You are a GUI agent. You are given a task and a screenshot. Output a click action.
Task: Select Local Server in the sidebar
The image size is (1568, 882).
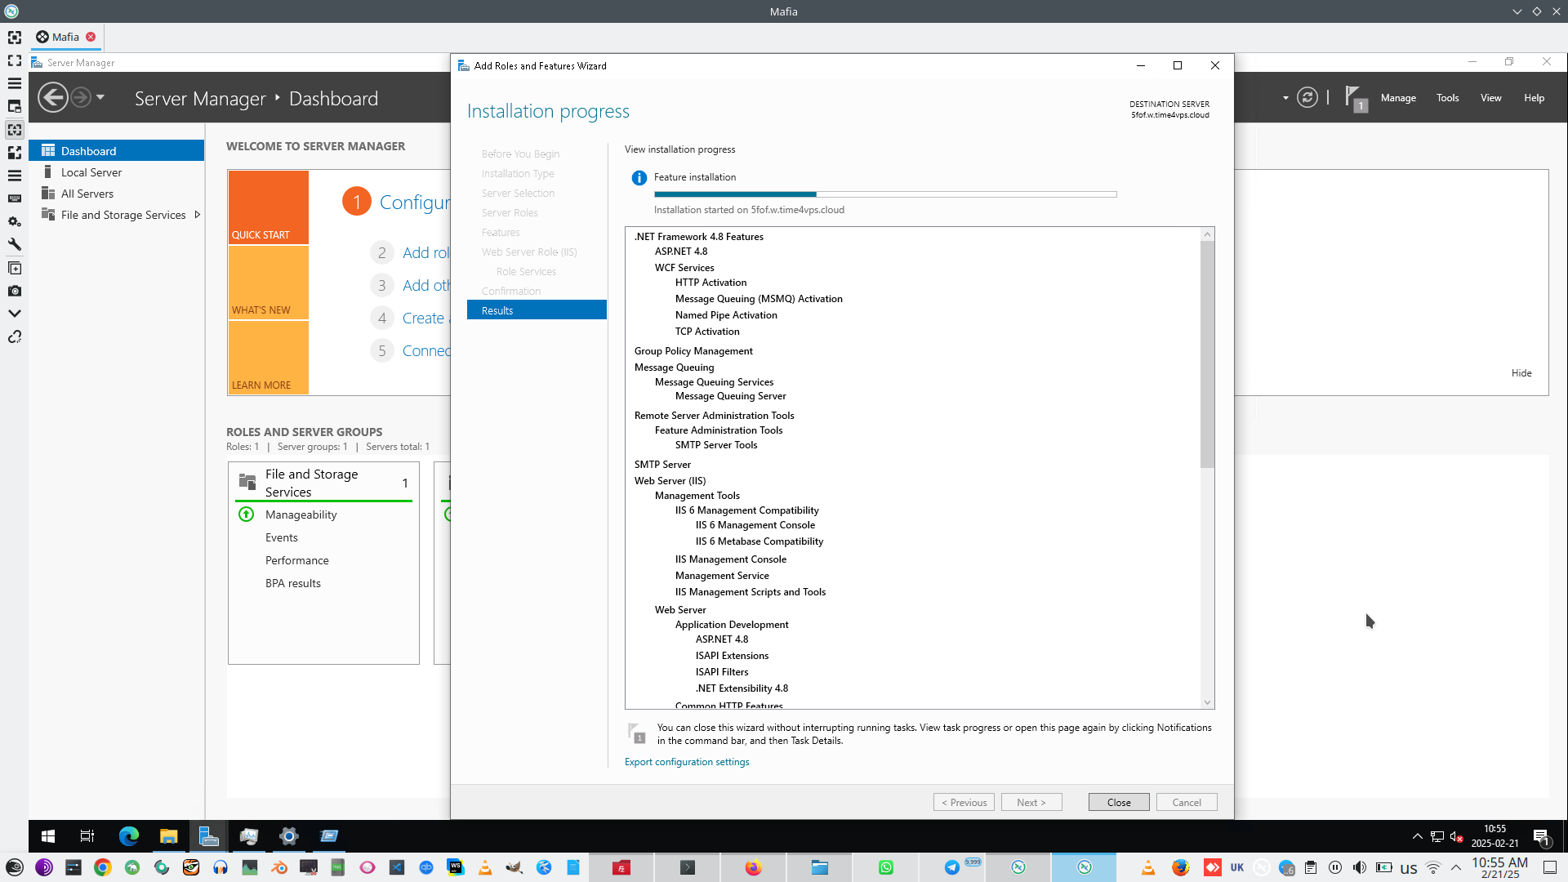91,172
